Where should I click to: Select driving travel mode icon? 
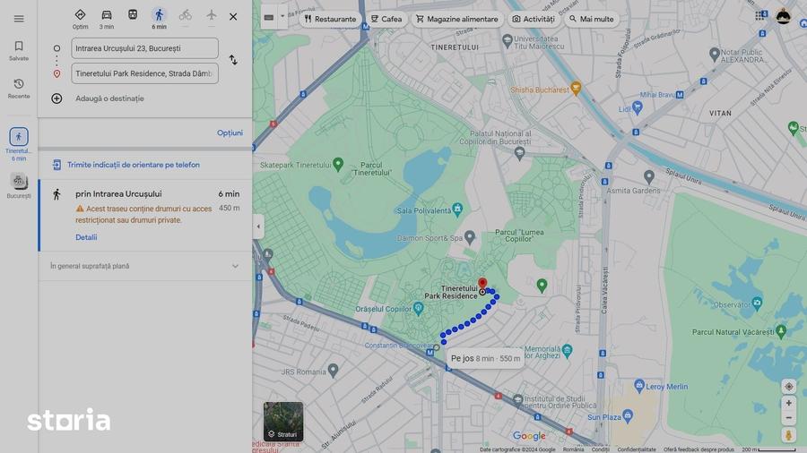click(107, 15)
